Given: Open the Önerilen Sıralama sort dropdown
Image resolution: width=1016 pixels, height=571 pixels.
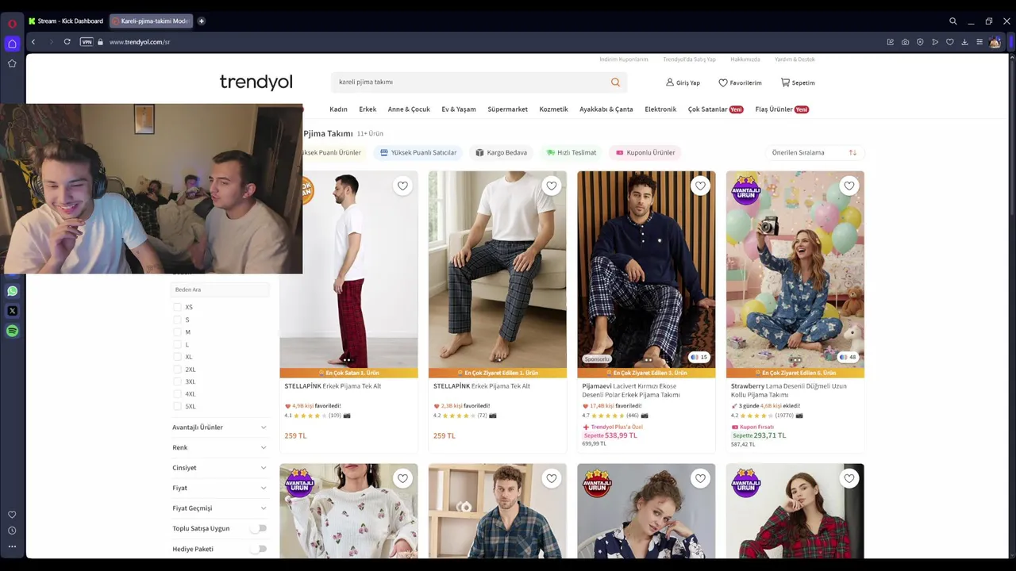Looking at the screenshot, I should (814, 152).
